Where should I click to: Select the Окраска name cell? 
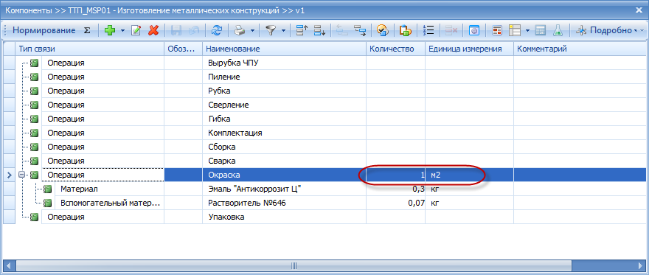click(285, 175)
